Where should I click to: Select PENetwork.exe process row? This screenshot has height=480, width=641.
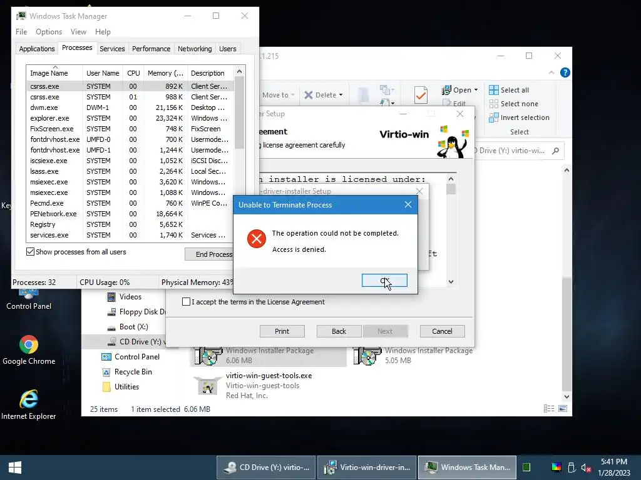pos(130,214)
